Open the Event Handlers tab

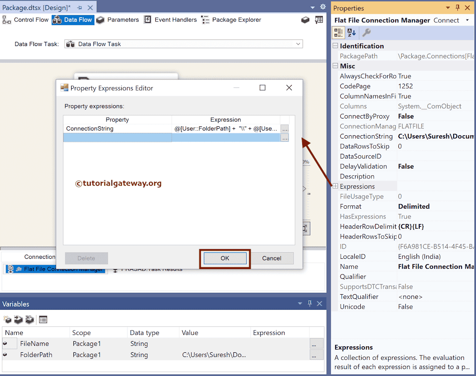[177, 20]
